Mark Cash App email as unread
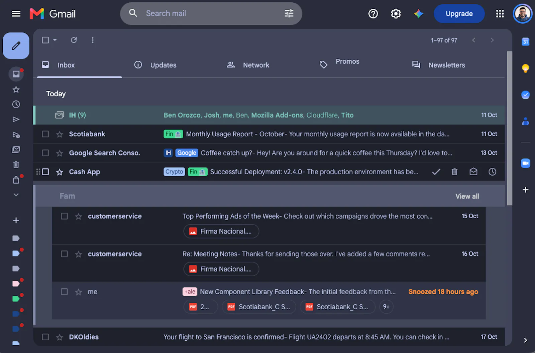The image size is (535, 353). click(x=473, y=172)
